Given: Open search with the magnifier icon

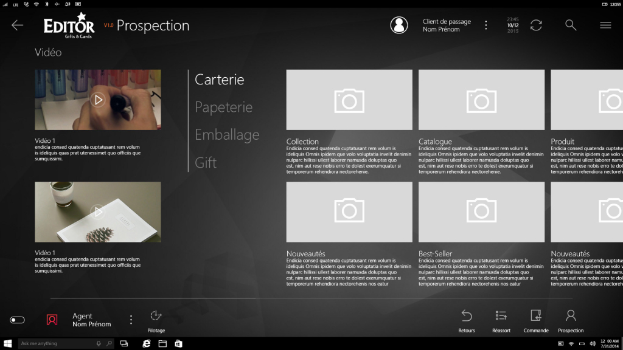Looking at the screenshot, I should (571, 25).
